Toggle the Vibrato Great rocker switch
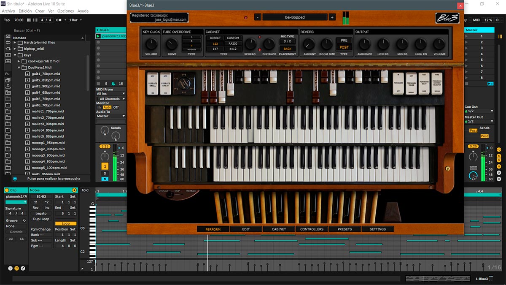Image resolution: width=506 pixels, height=285 pixels. (165, 83)
